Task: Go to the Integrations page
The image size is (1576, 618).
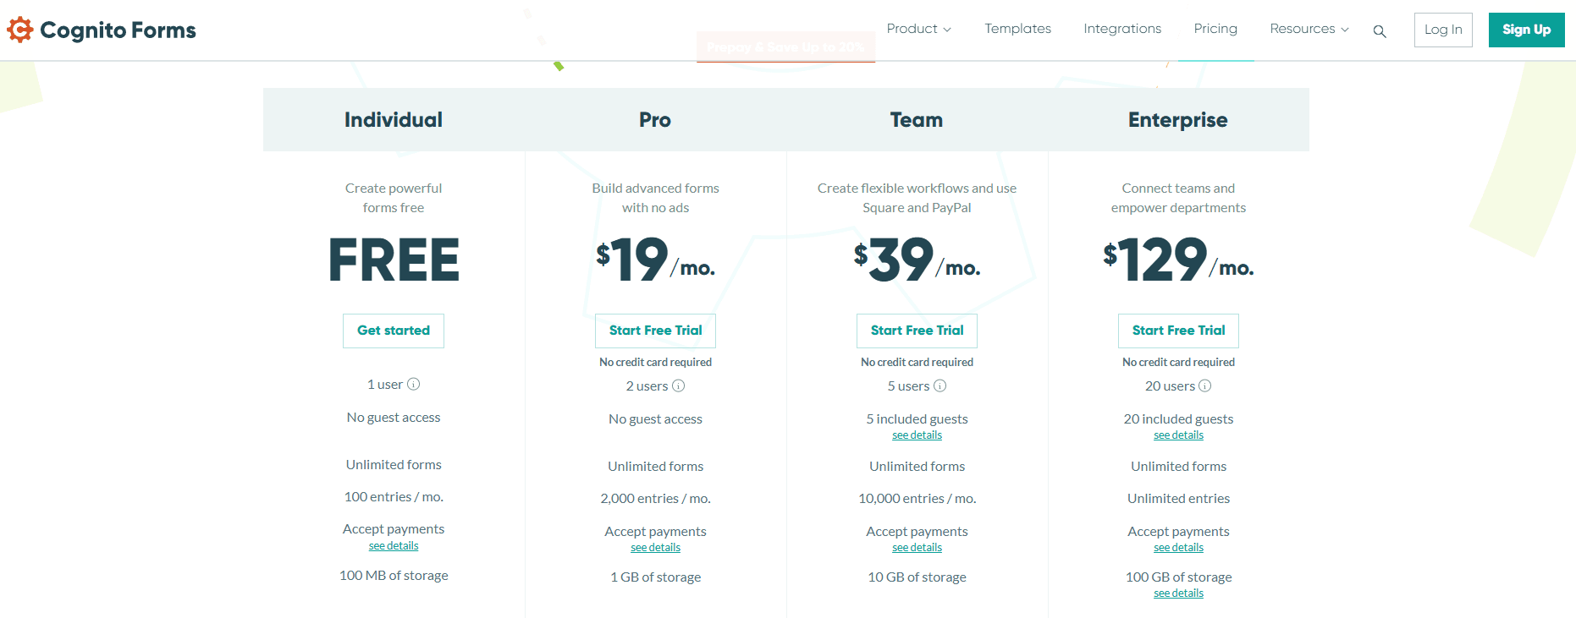Action: click(x=1122, y=29)
